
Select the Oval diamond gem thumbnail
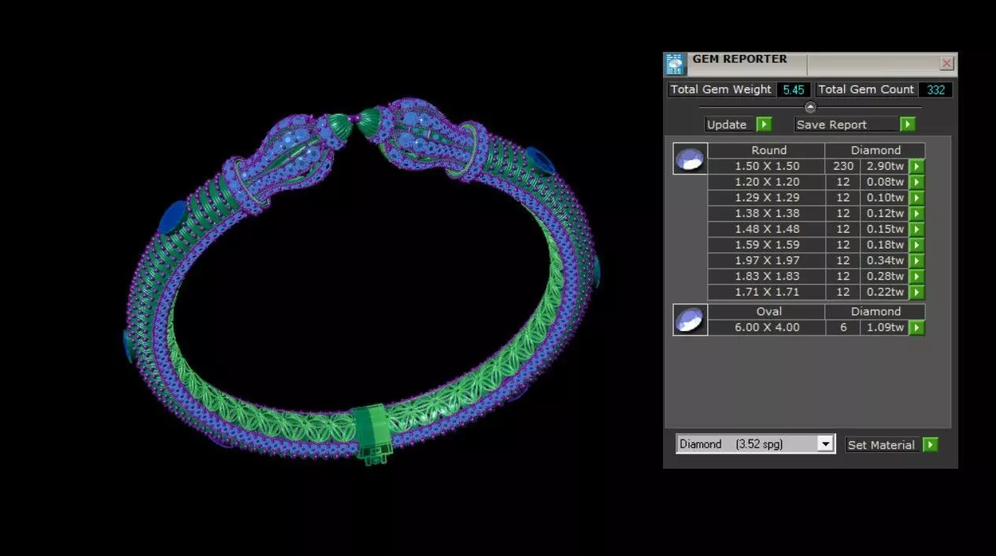point(691,320)
